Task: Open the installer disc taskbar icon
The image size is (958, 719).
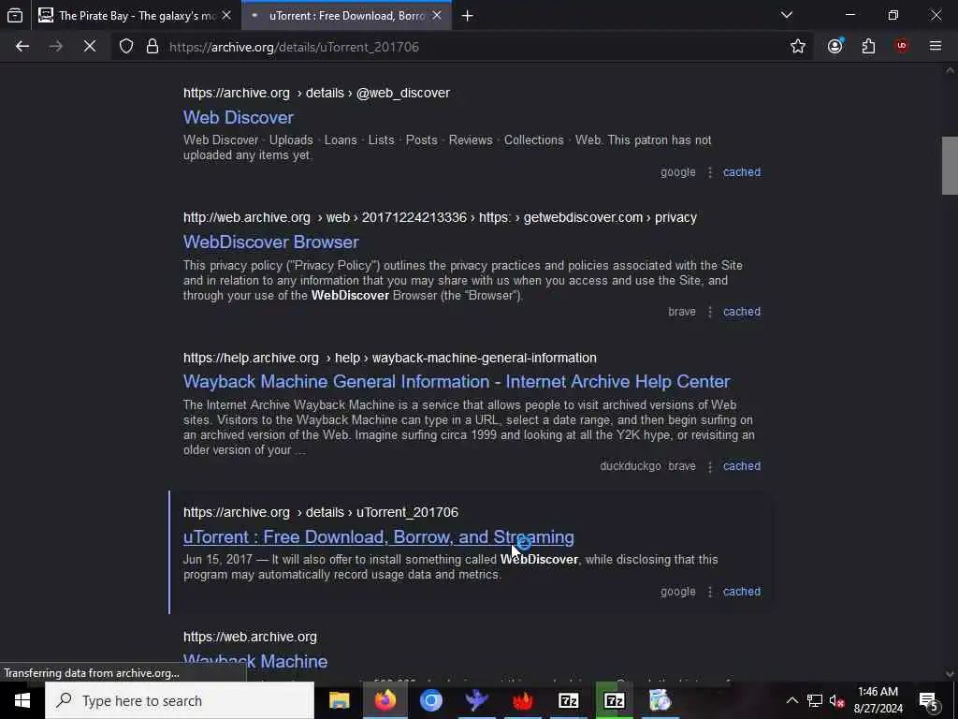Action: pos(660,700)
